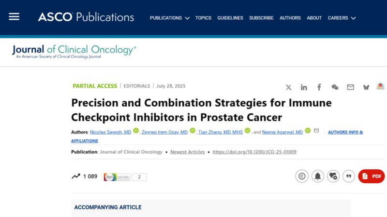
Task: Open Nicolas Sayegh author link
Action: (x=110, y=132)
